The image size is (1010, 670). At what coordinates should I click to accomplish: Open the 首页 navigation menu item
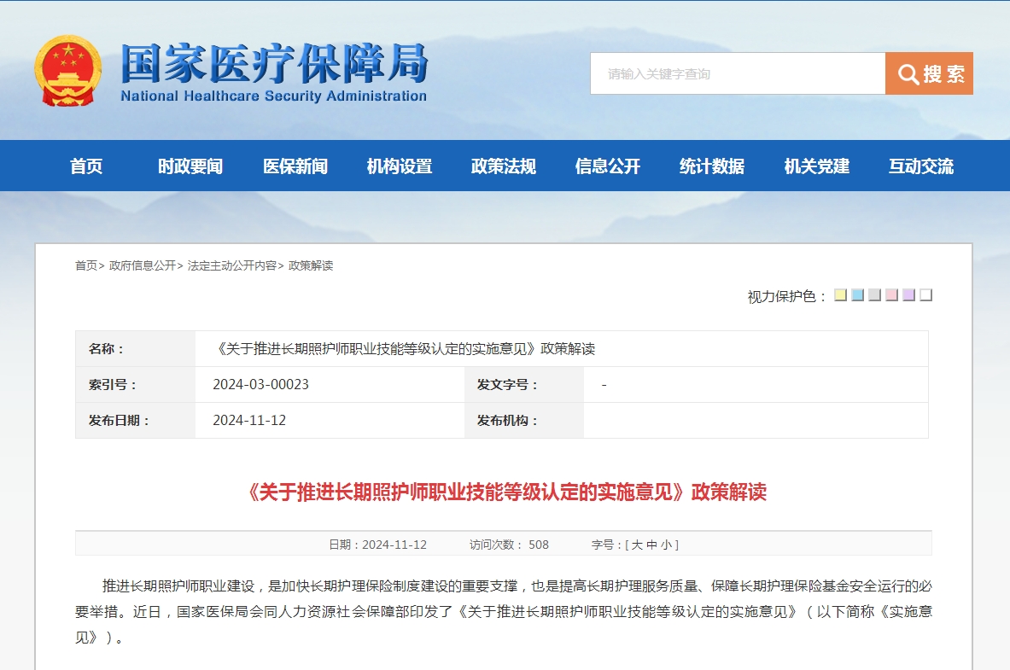tap(86, 166)
